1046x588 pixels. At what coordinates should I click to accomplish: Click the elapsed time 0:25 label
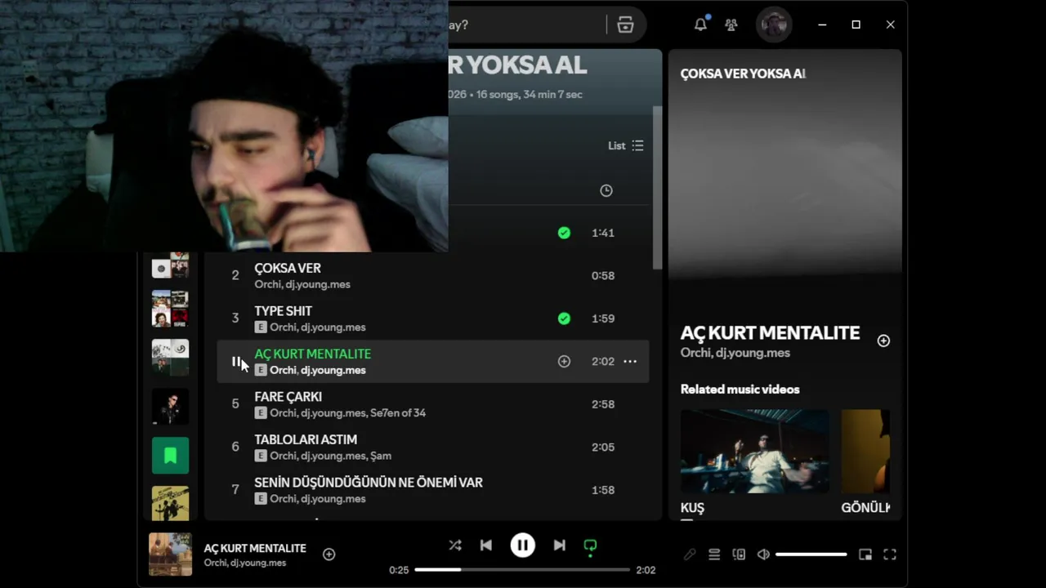(x=399, y=570)
